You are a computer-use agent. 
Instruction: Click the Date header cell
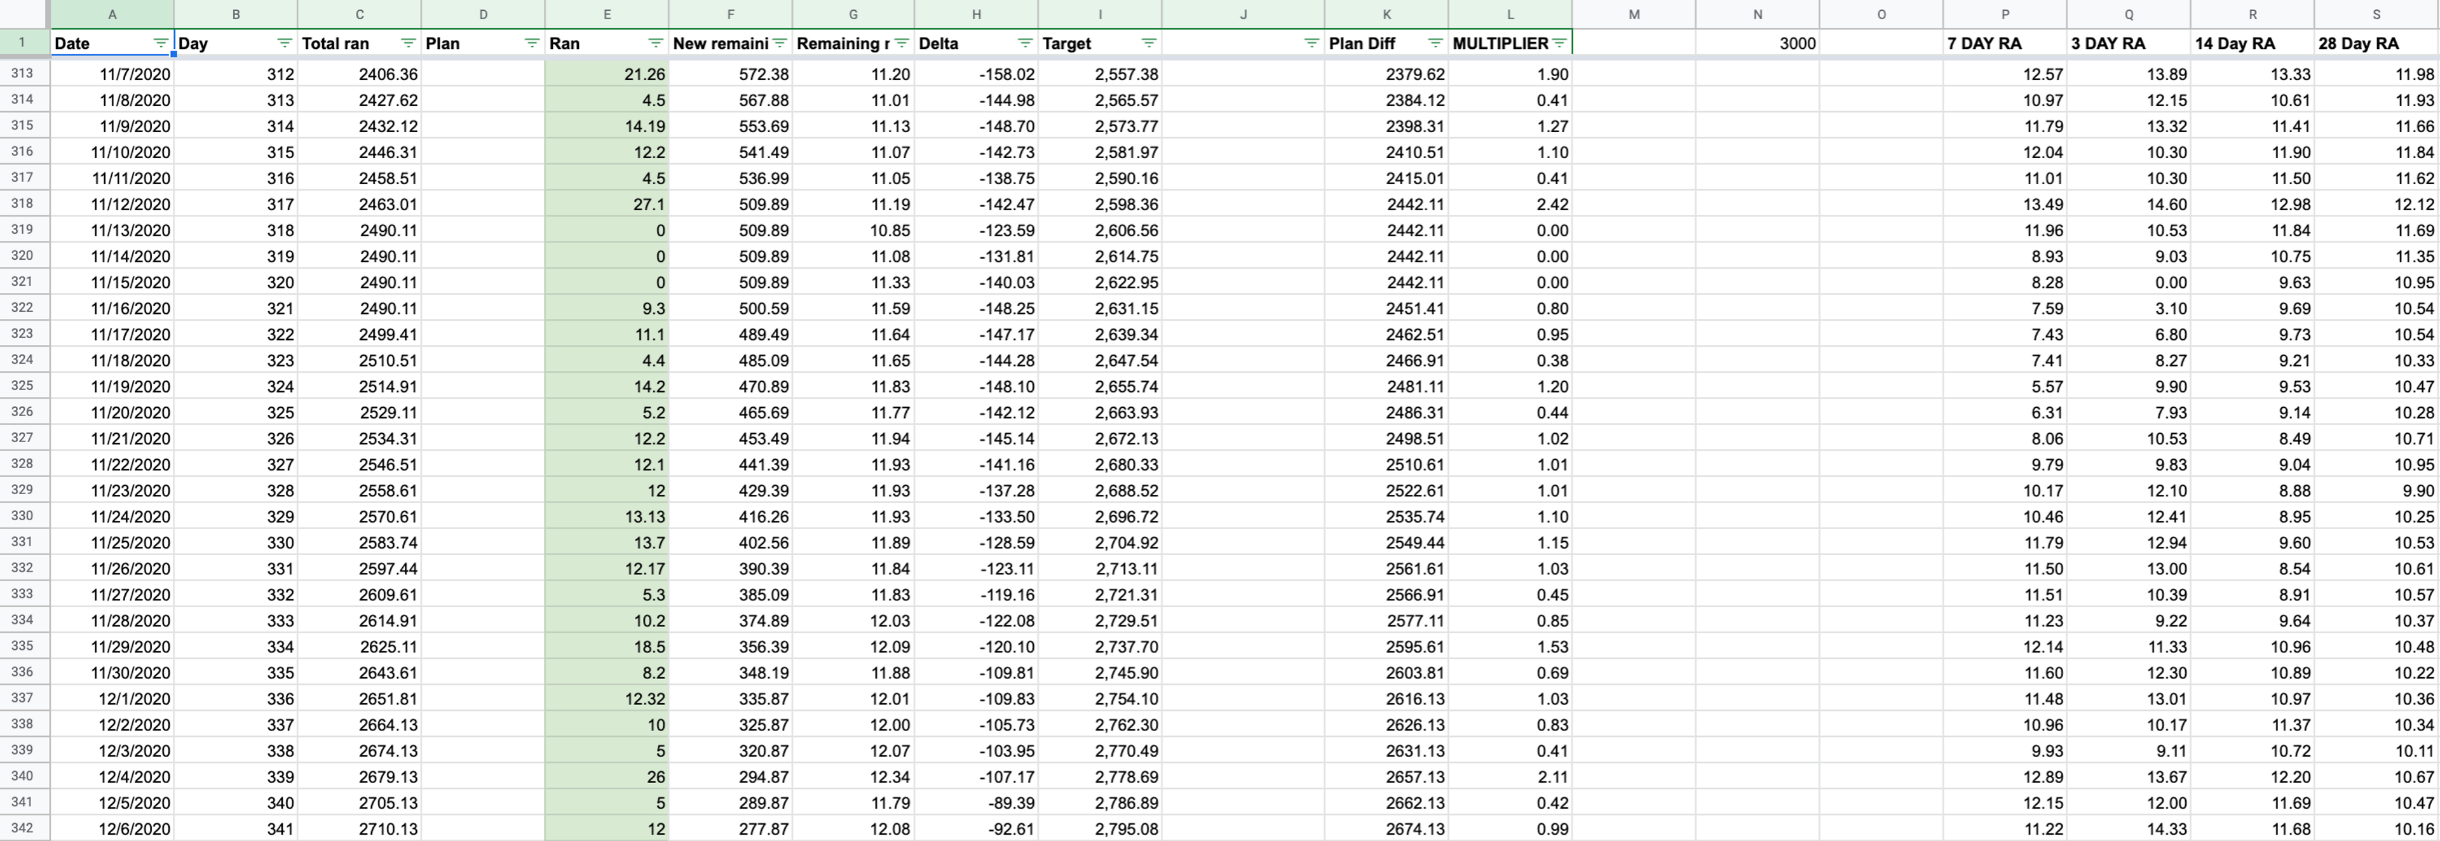click(112, 44)
